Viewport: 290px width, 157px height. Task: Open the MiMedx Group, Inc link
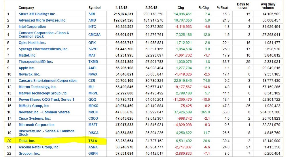point(34,106)
